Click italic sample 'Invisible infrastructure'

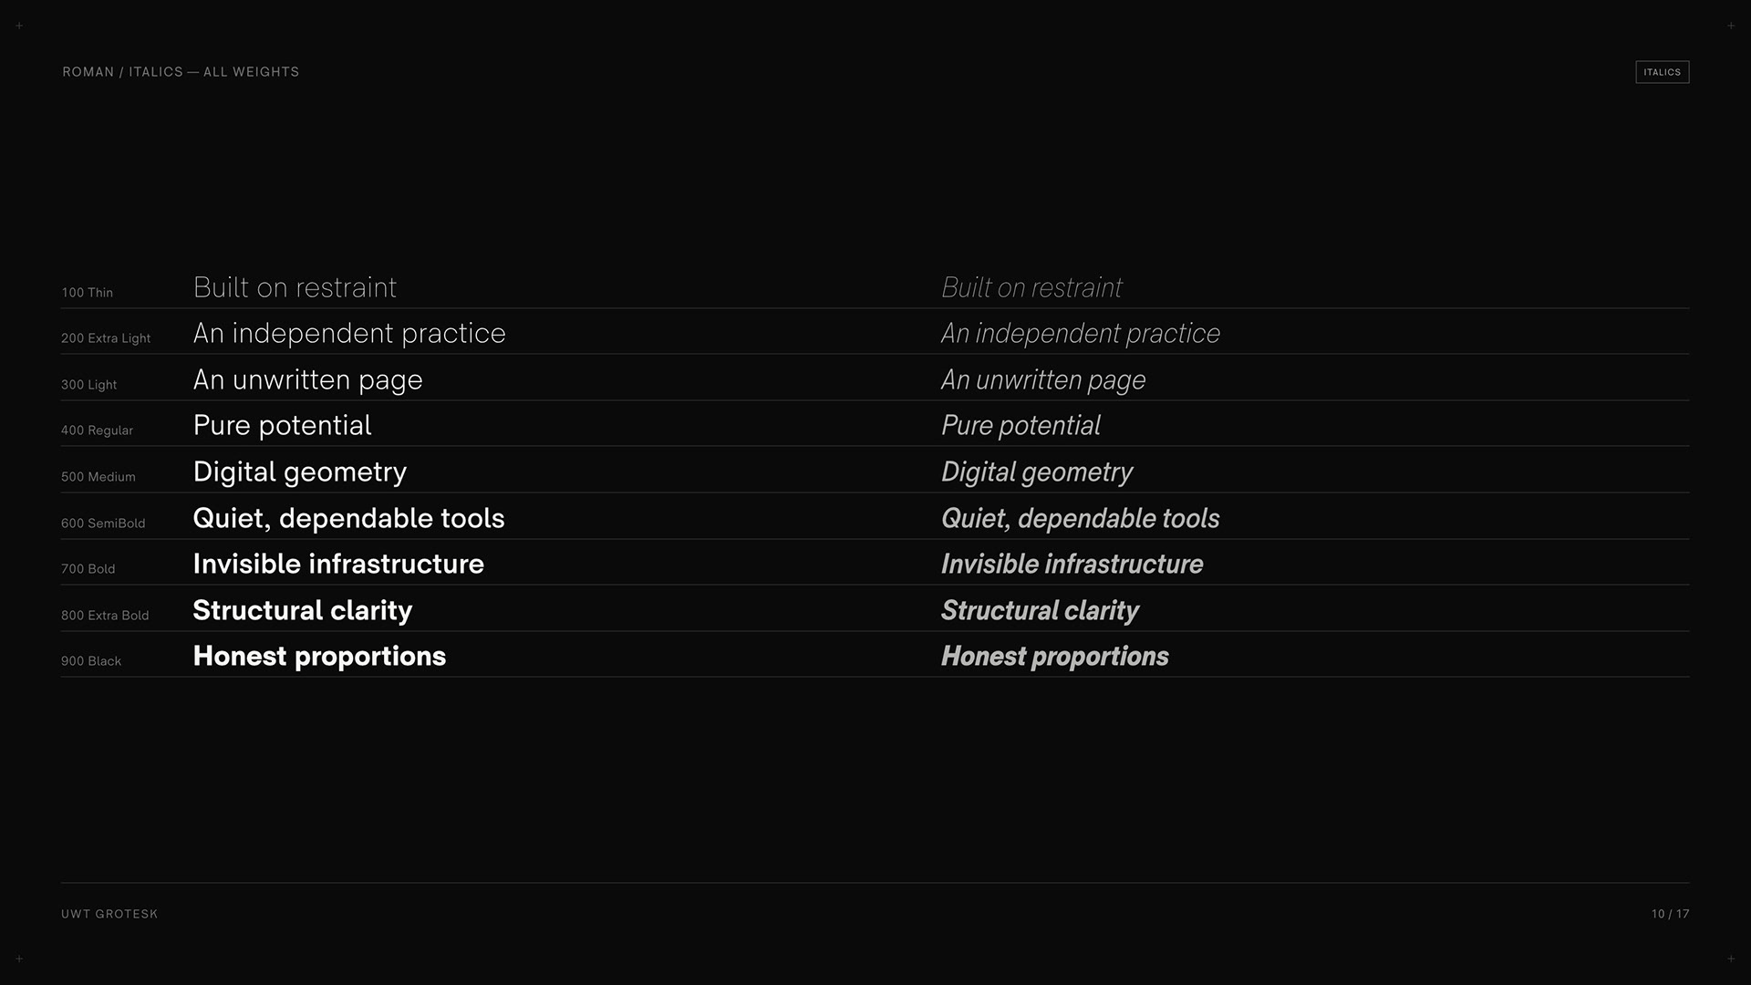tap(1072, 565)
